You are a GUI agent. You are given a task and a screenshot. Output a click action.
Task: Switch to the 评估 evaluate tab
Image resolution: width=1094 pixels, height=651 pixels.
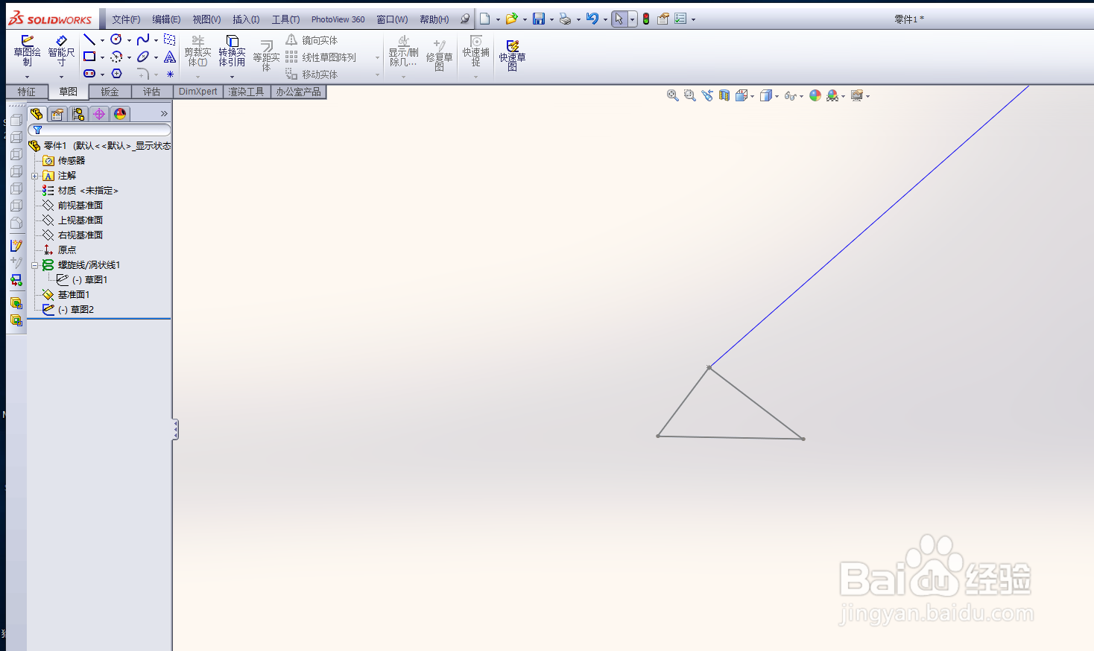152,92
